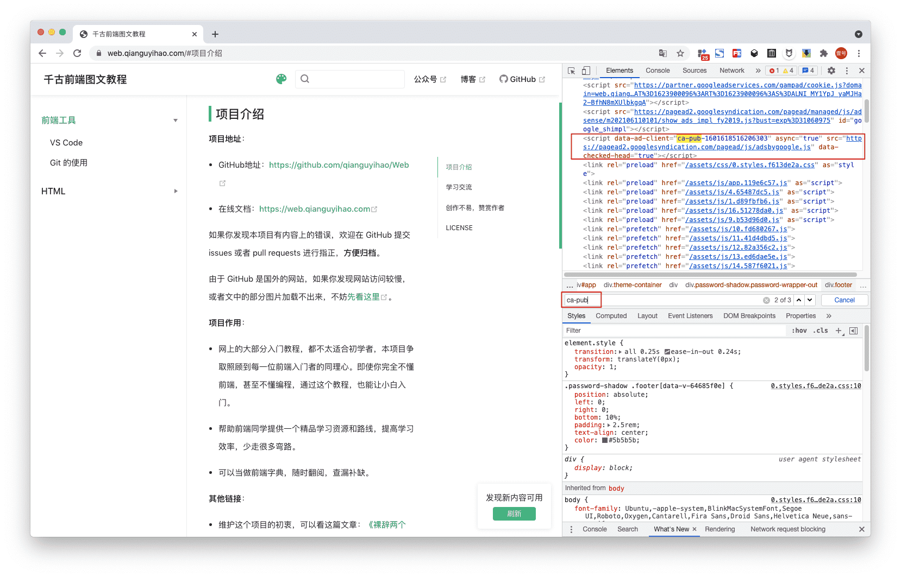The height and width of the screenshot is (577, 901).
Task: Click the ca-pub search input
Action: 663,300
